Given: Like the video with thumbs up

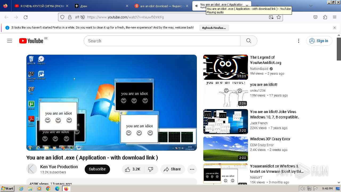Looking at the screenshot, I should point(132,169).
